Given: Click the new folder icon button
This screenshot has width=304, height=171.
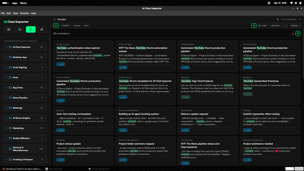Looking at the screenshot, I should (20, 30).
